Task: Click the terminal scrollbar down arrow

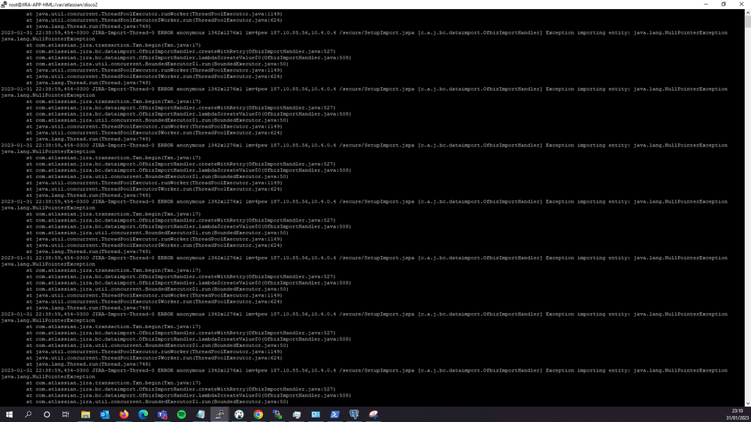Action: click(x=748, y=404)
